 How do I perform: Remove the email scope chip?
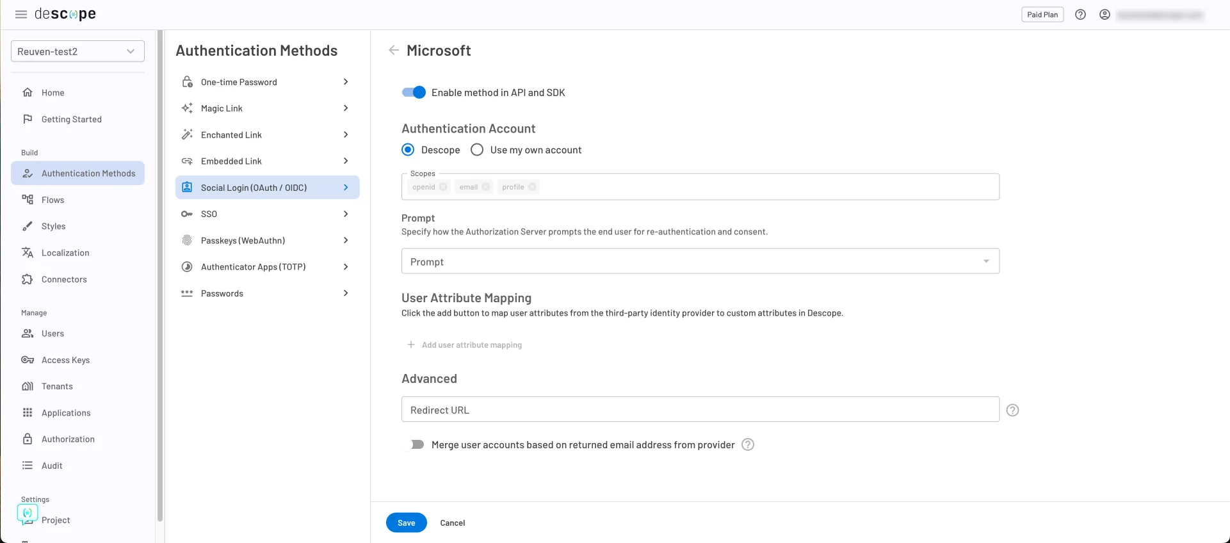click(486, 187)
